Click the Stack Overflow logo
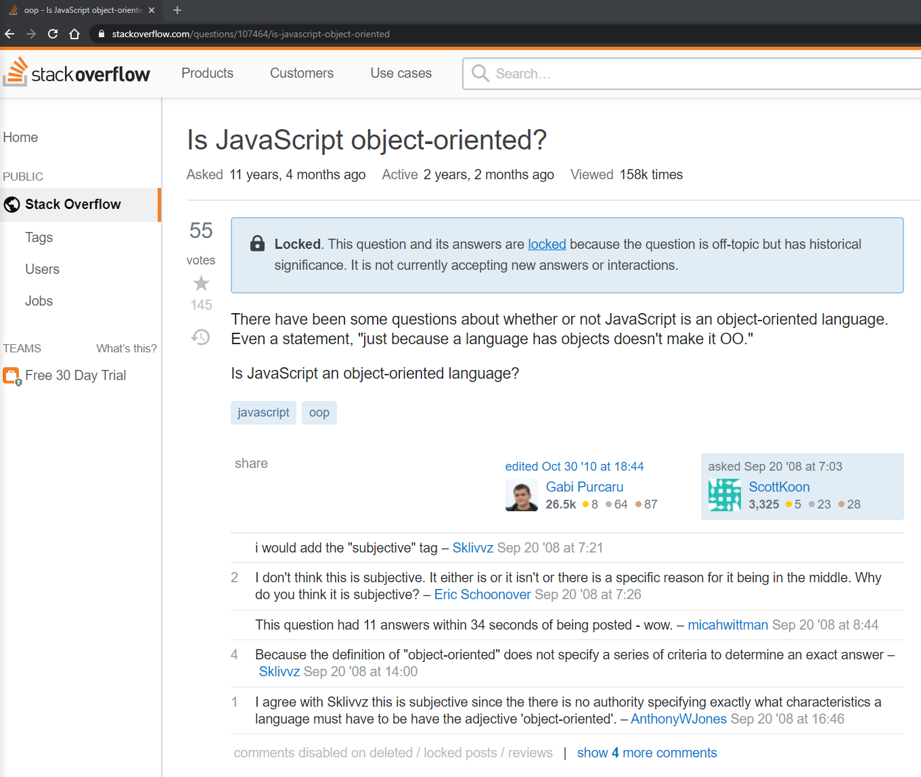The height and width of the screenshot is (777, 921). click(76, 72)
